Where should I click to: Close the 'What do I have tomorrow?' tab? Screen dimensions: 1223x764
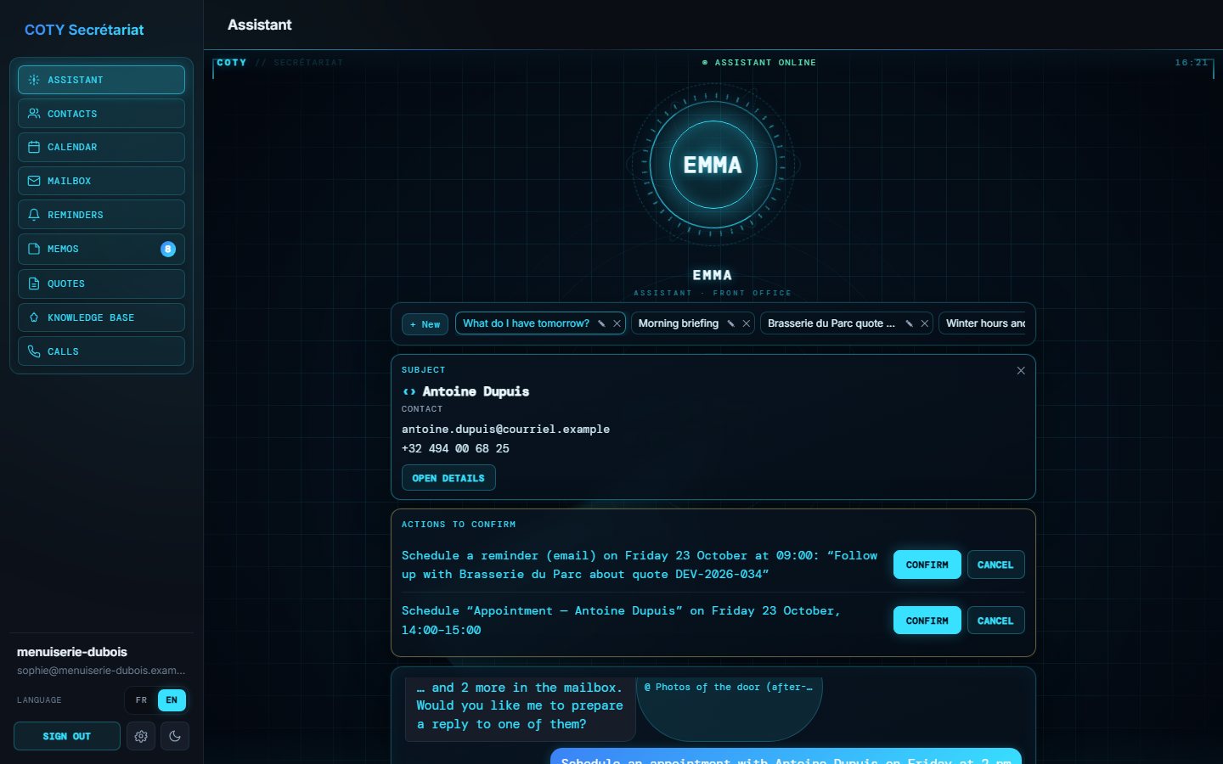[x=617, y=323]
